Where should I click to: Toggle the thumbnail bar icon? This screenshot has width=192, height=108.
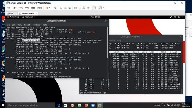(x=80, y=8)
